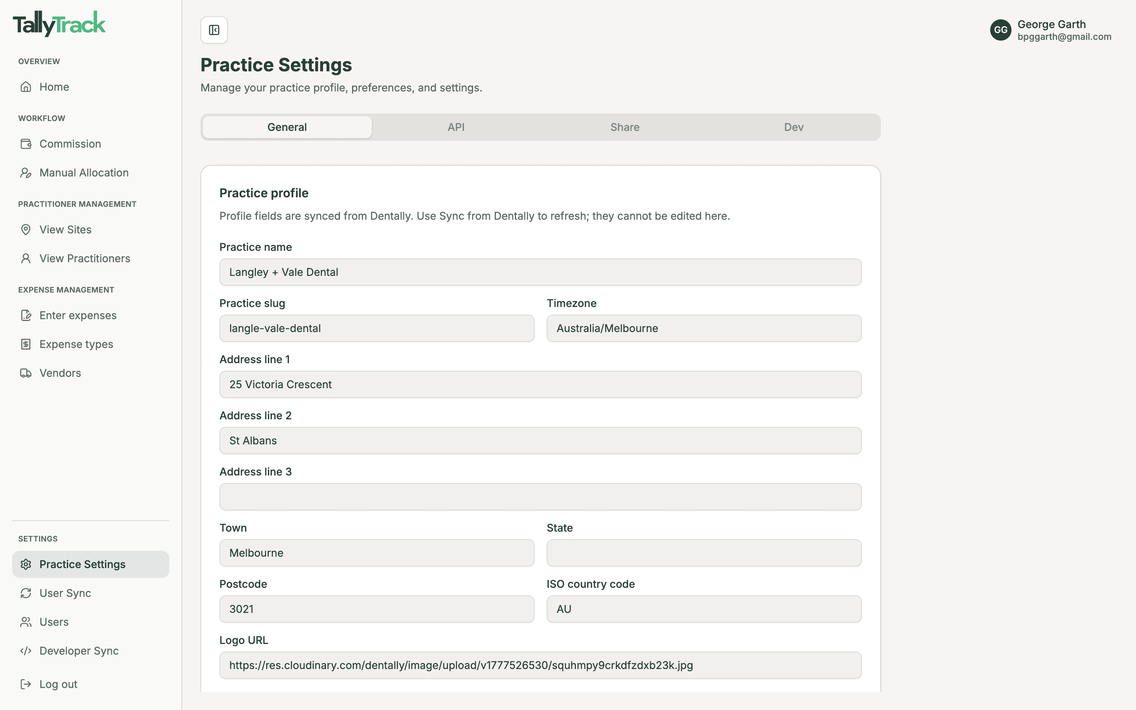Navigate to View Practitioners
This screenshot has width=1136, height=710.
[91, 258]
